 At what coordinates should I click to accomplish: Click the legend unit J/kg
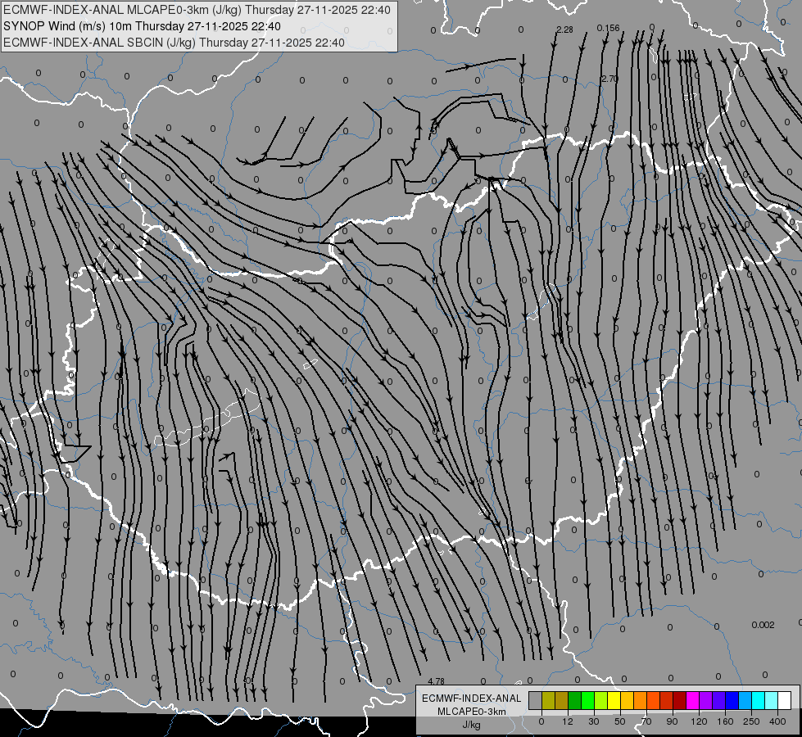click(x=471, y=725)
